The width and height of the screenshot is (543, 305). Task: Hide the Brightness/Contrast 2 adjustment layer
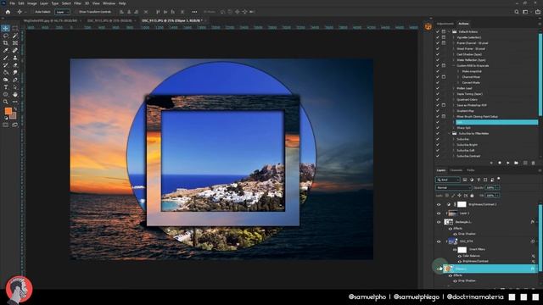tap(439, 204)
